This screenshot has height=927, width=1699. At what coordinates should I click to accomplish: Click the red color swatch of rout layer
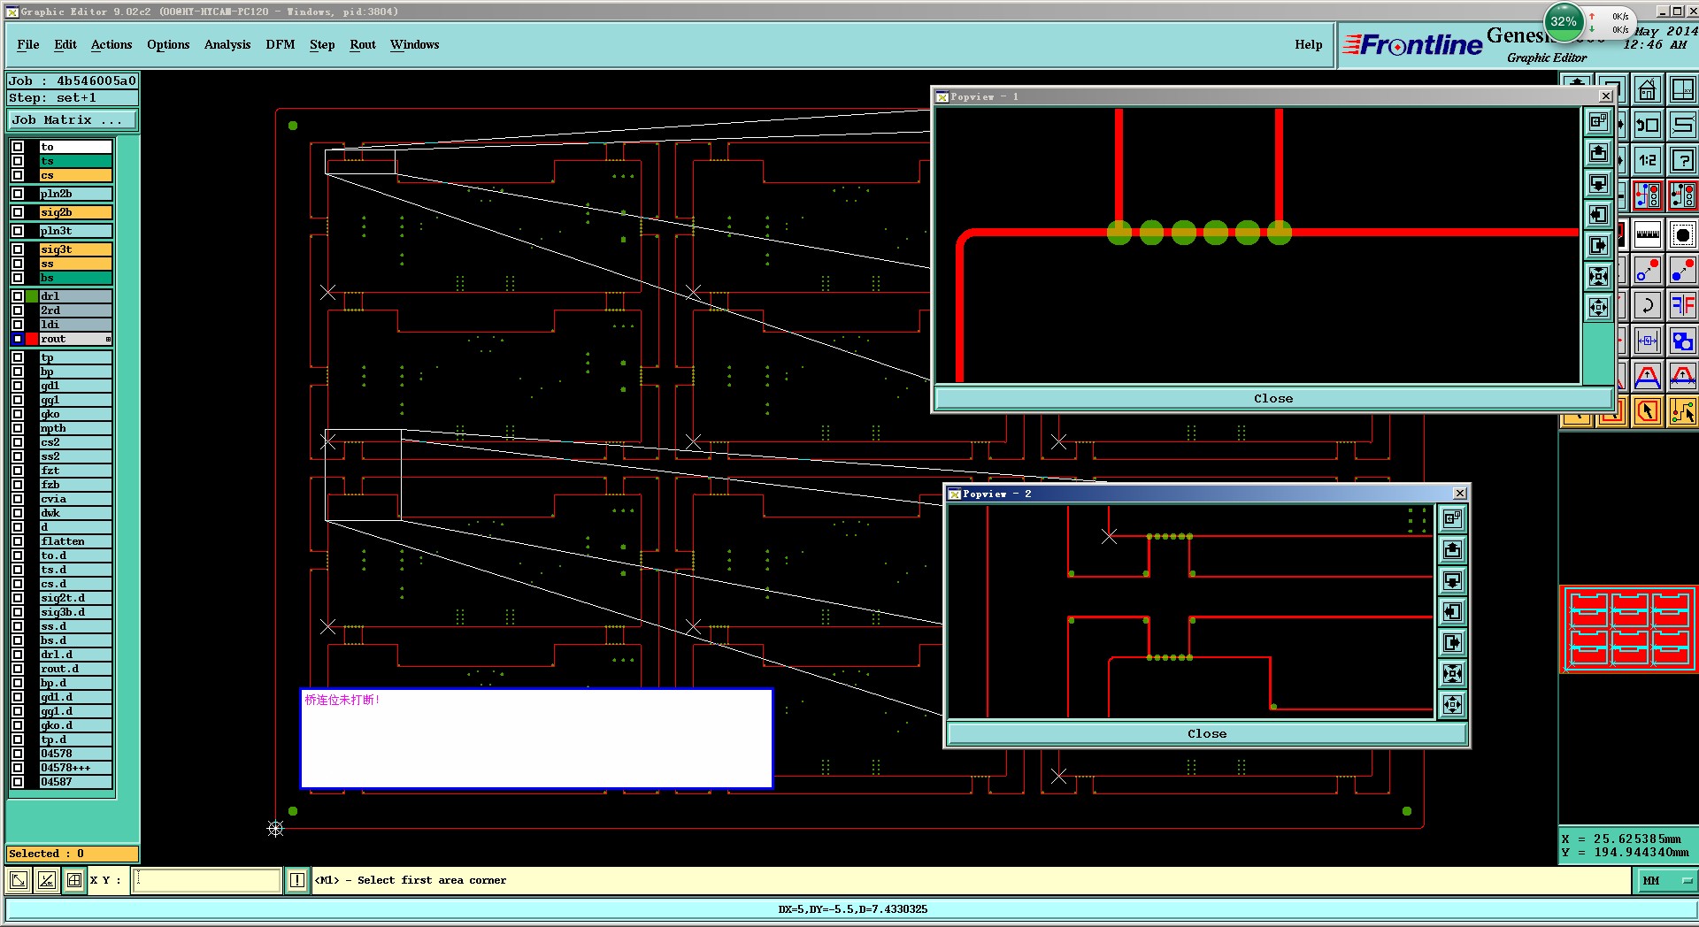[32, 339]
